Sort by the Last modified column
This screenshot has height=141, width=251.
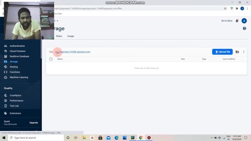point(229,59)
